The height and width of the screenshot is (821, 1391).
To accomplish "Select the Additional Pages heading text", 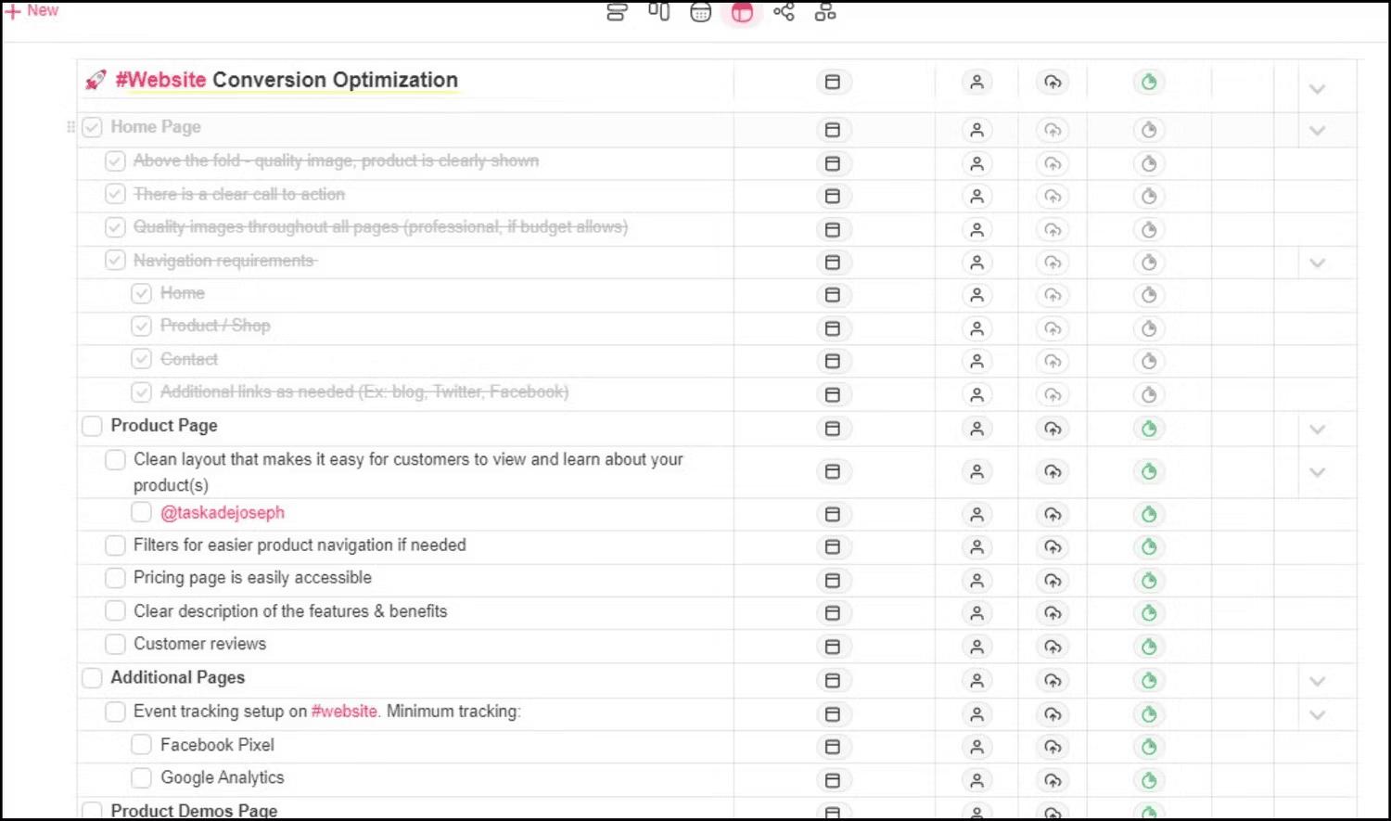I will [x=178, y=677].
